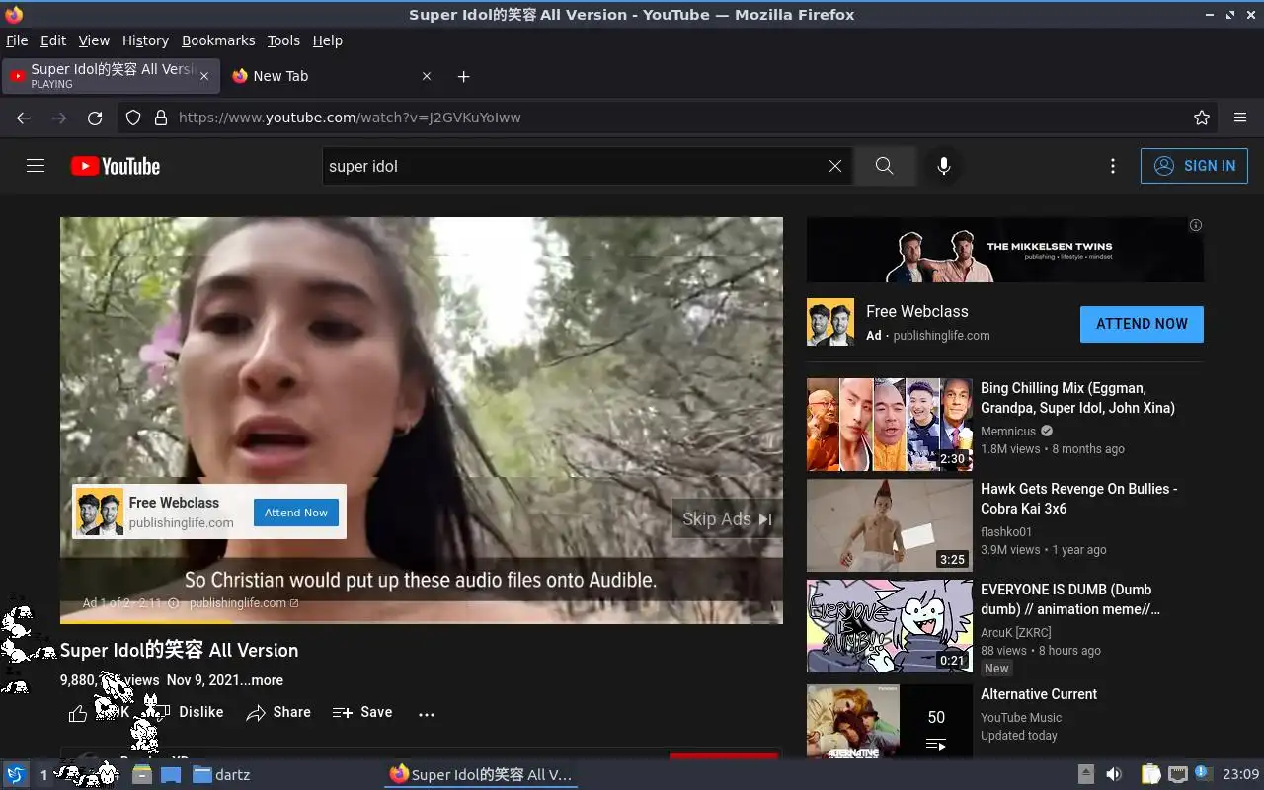Focus Firefox task in taskbar
Viewport: 1264px width, 790px height.
[481, 774]
